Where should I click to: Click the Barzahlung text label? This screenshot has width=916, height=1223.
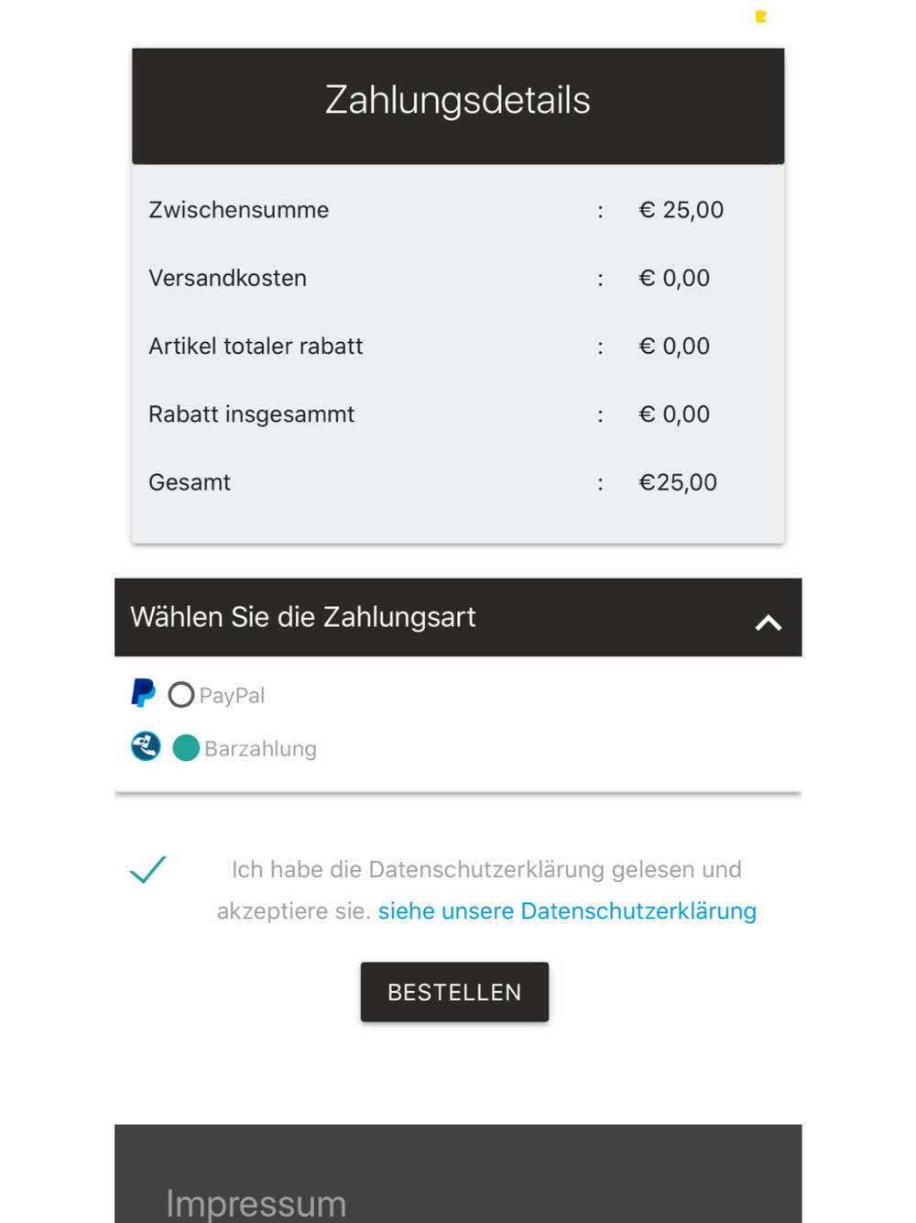(x=260, y=749)
